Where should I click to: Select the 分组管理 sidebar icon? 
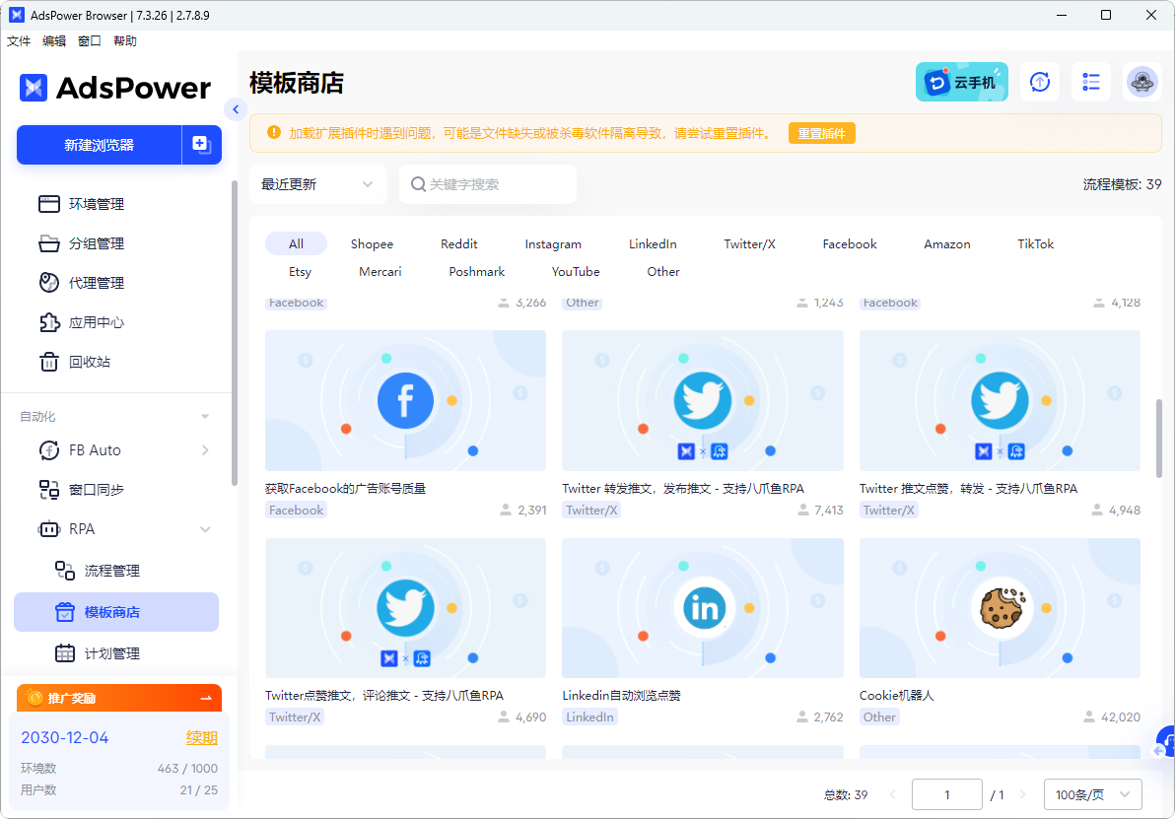tap(48, 243)
